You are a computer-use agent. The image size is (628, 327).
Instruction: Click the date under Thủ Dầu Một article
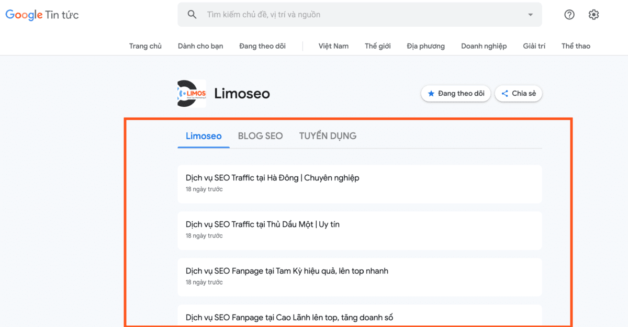[x=204, y=236]
